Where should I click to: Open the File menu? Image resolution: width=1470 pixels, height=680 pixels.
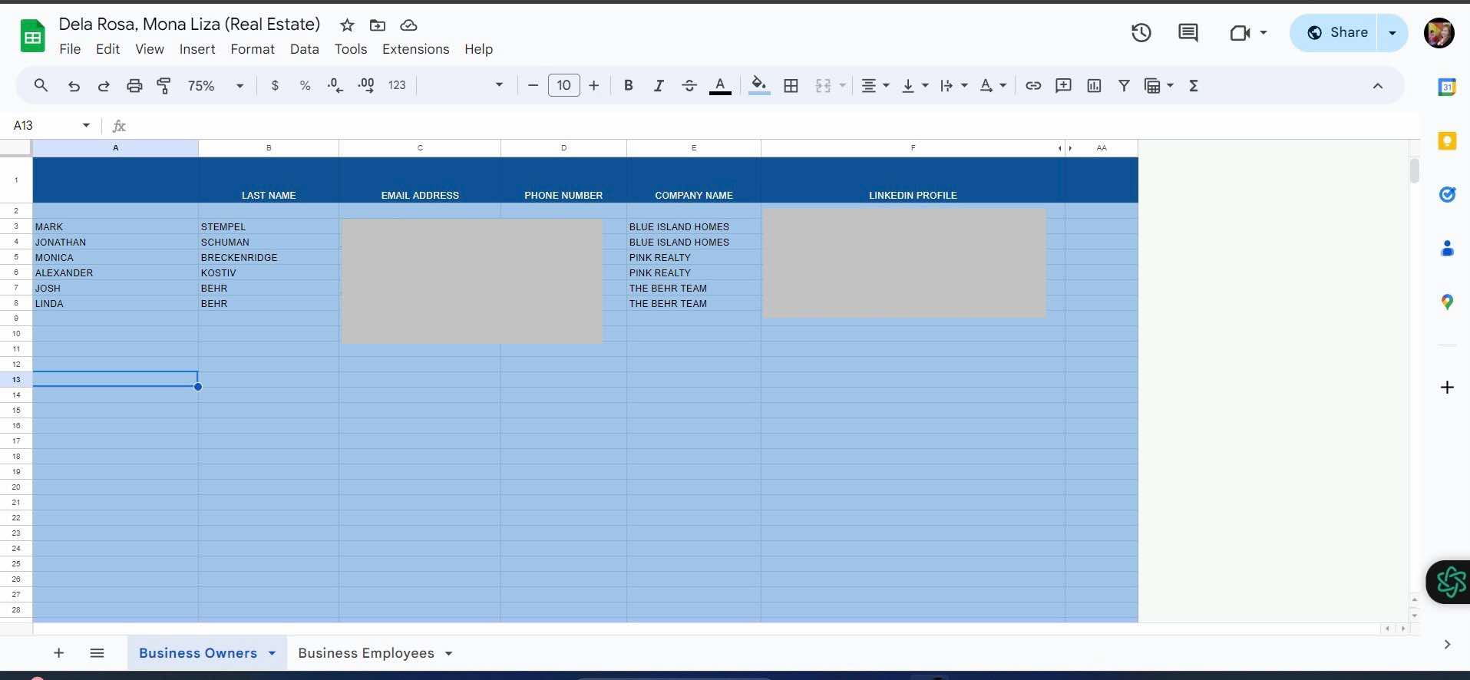coord(70,49)
